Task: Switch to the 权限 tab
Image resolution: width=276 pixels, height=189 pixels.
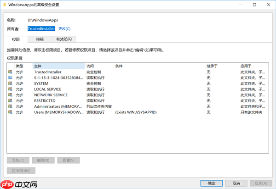Action: click(x=16, y=39)
